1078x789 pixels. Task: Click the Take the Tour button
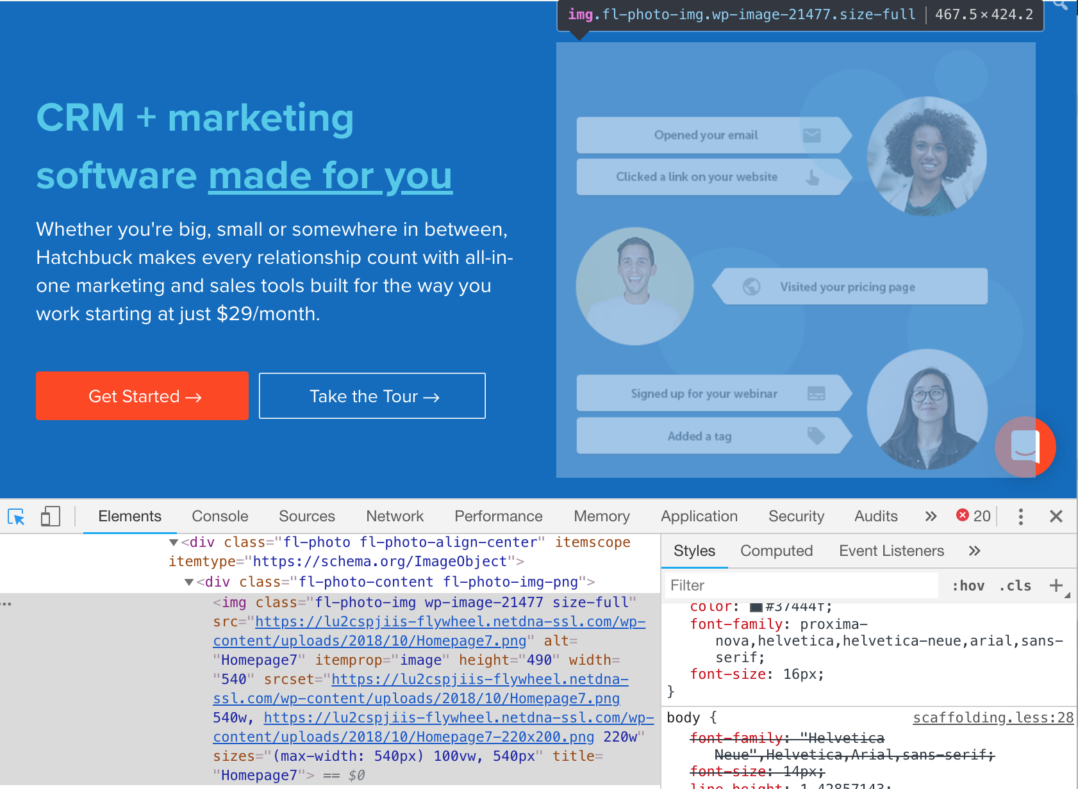pos(372,396)
